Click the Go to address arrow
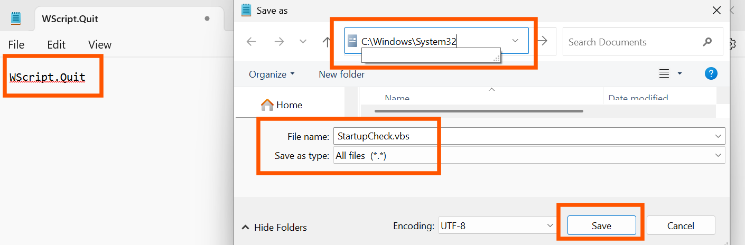Viewport: 745px width, 245px height. 542,41
